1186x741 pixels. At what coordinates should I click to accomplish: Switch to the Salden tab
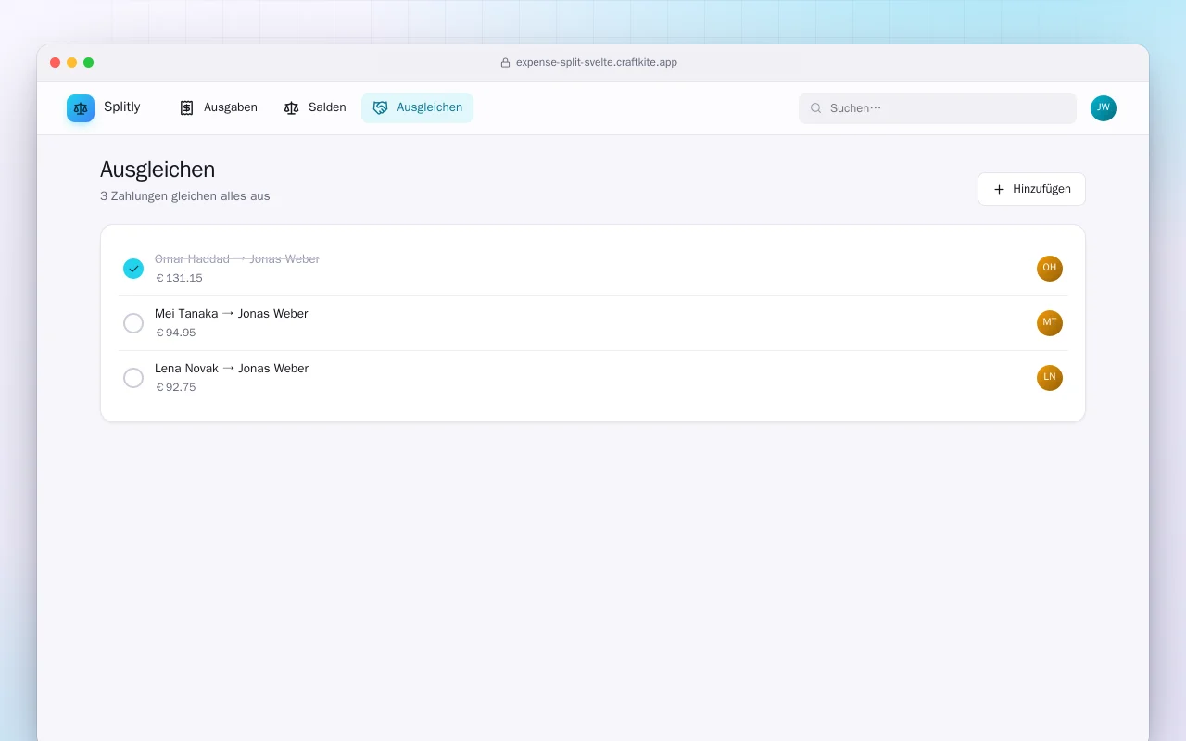315,107
